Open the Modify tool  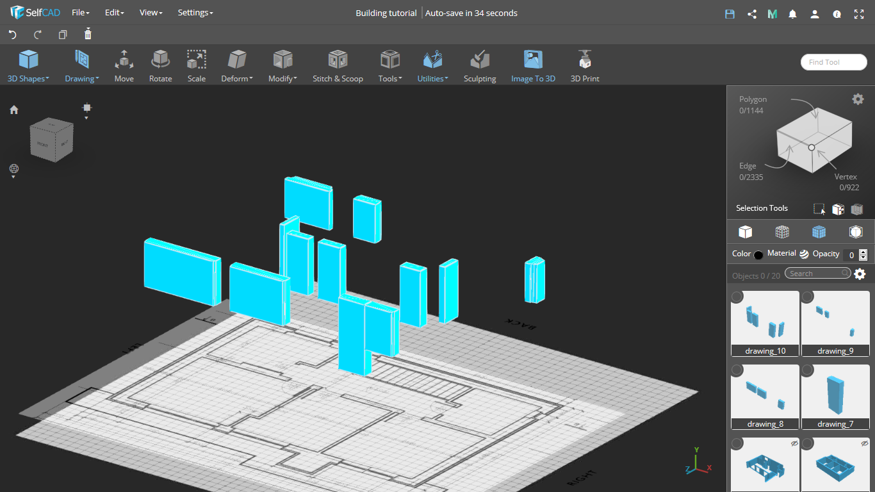pos(282,67)
